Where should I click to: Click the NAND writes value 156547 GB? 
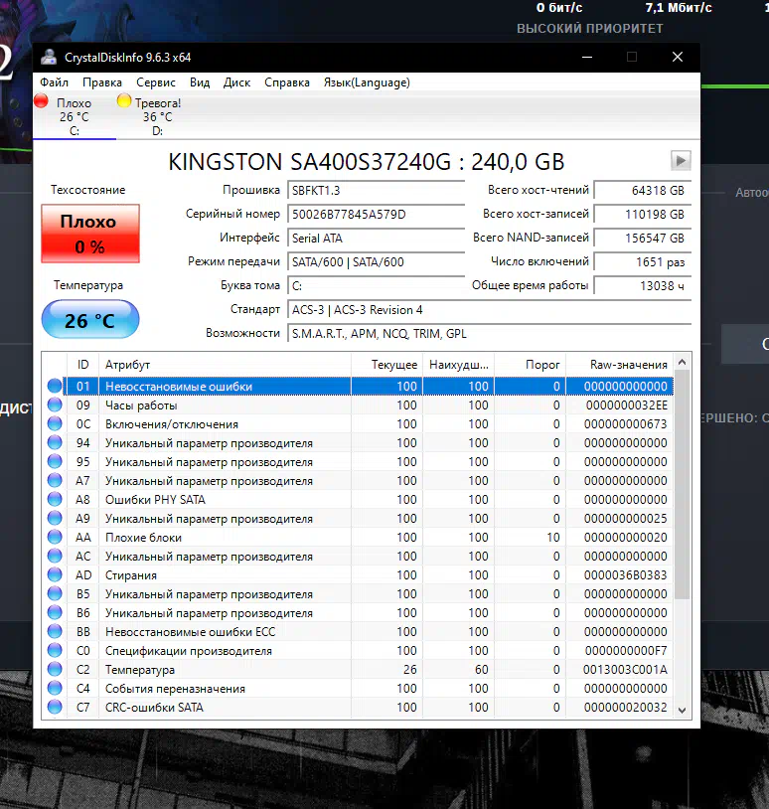(x=642, y=238)
